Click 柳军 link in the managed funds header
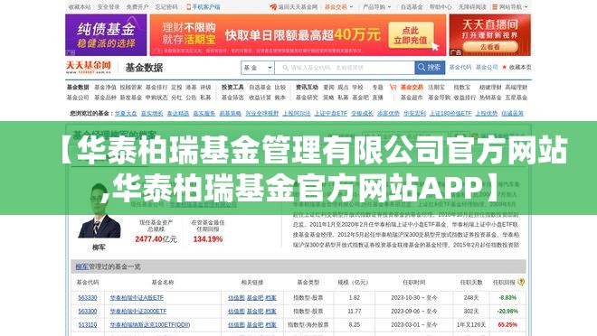The image size is (597, 336). point(81,266)
